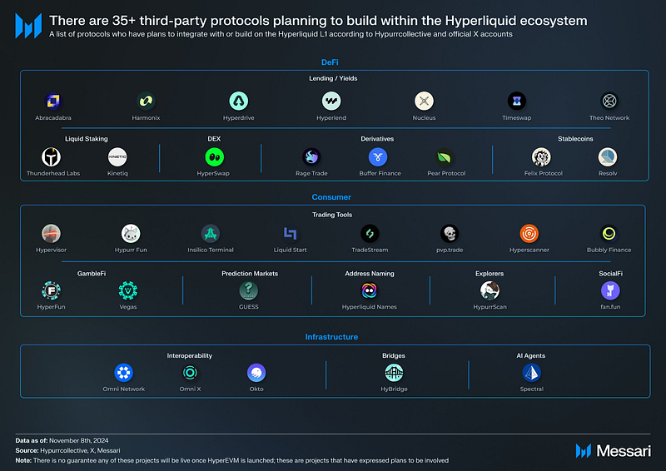Click the Spectral AI agent icon

pos(531,373)
